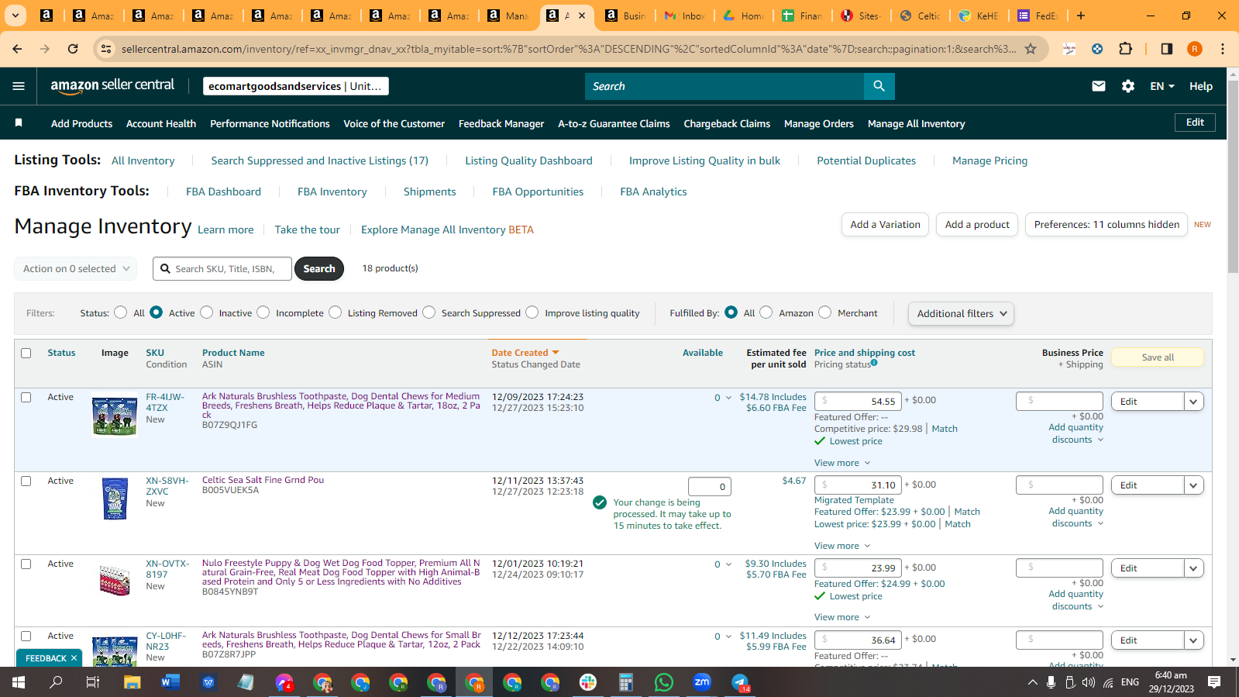The width and height of the screenshot is (1239, 697).
Task: Expand View more for Nulo Freestyle pricing
Action: click(842, 617)
